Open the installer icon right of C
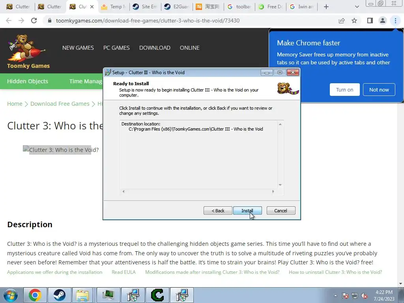The image size is (404, 303). pos(182,295)
